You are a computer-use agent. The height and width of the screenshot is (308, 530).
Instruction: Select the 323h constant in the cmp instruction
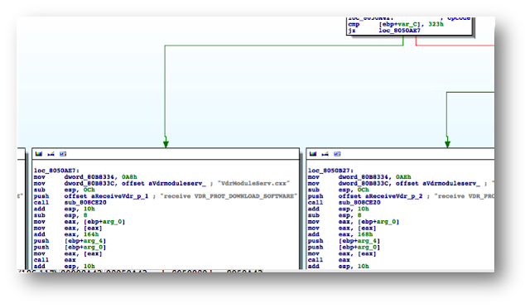coord(436,24)
